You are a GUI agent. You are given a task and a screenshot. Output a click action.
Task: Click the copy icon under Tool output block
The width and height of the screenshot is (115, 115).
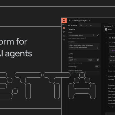[113, 66]
